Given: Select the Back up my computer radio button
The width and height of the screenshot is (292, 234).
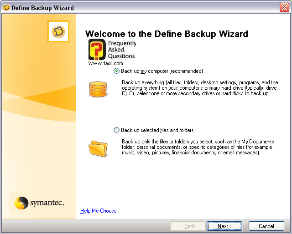Looking at the screenshot, I should [117, 71].
